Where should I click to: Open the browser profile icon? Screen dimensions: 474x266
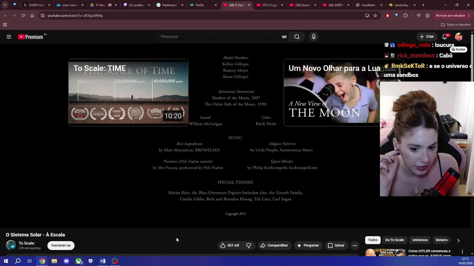point(427,16)
